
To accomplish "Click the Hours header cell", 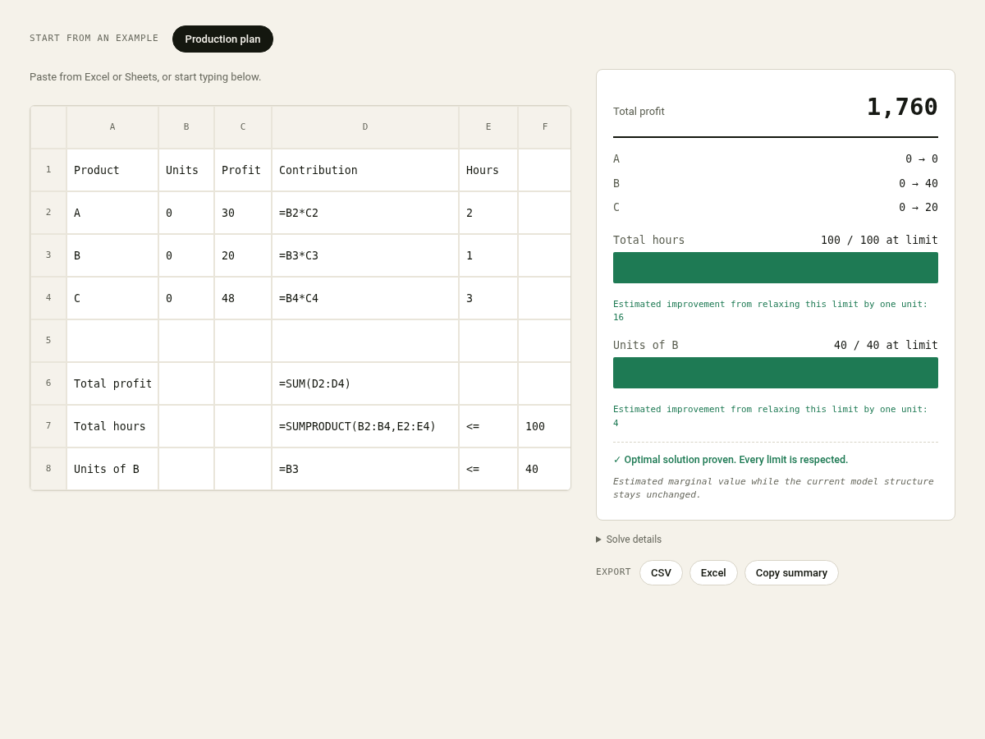I will tap(488, 170).
